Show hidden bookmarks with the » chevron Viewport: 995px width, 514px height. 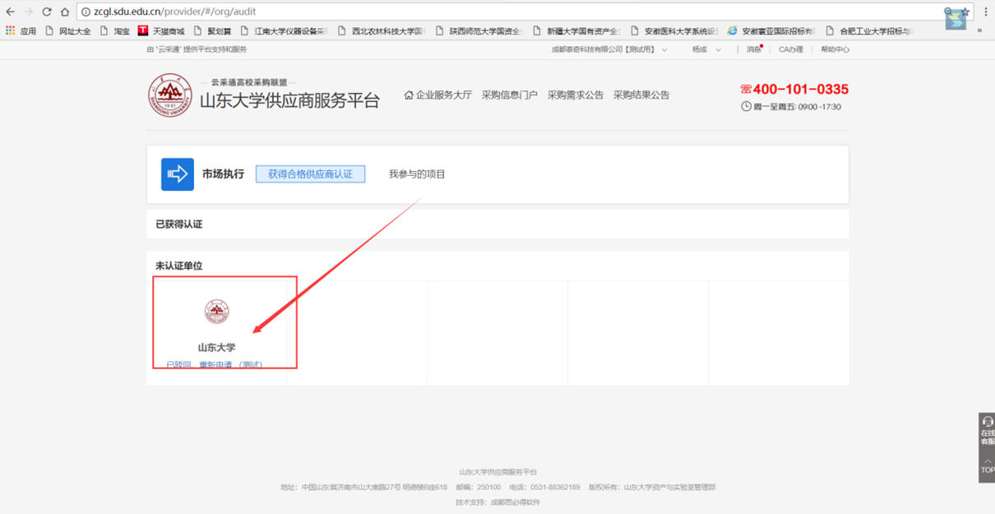pos(979,30)
